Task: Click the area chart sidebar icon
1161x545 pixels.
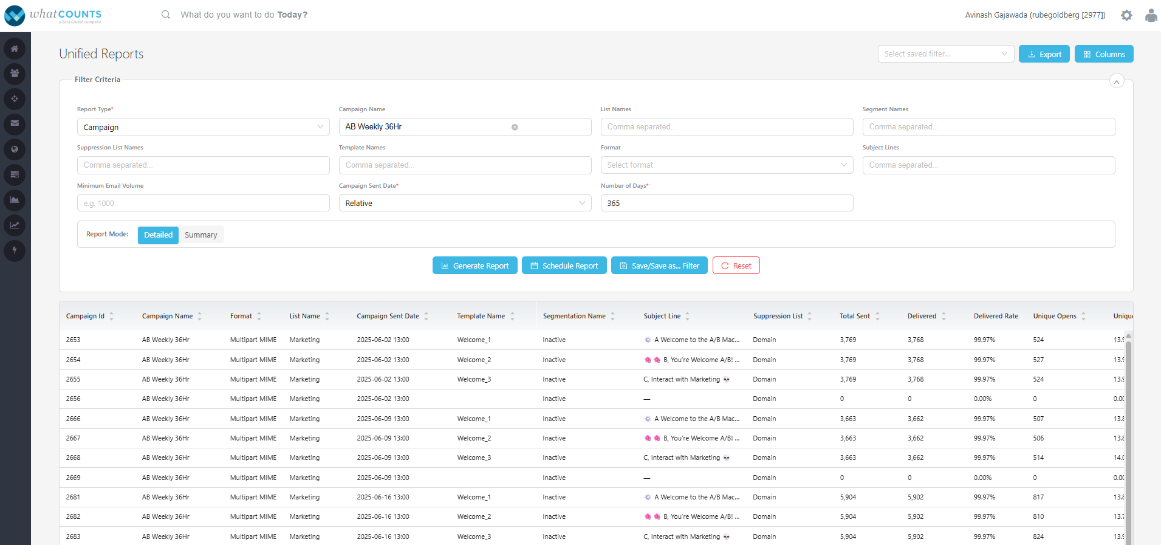Action: 15,199
